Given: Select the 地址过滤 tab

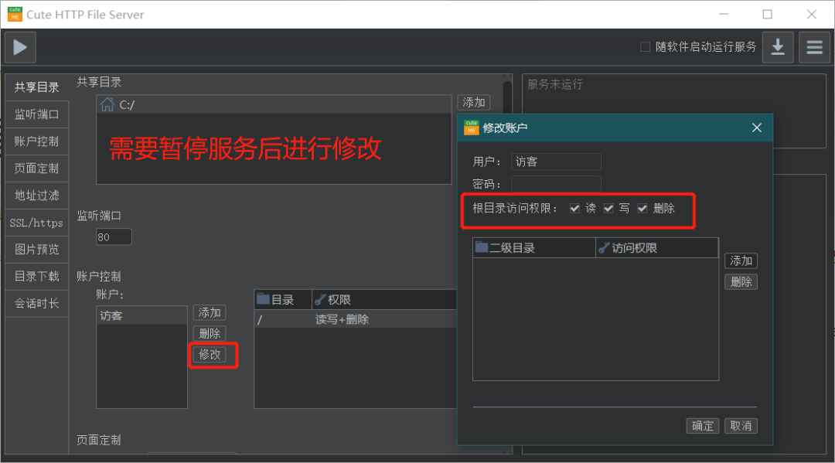Looking at the screenshot, I should 37,196.
